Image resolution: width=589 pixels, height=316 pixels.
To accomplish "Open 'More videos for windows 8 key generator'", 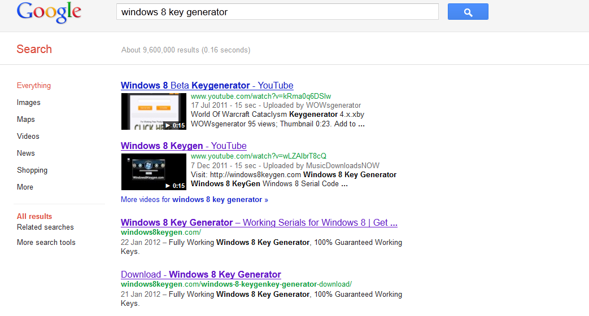I will [x=194, y=200].
